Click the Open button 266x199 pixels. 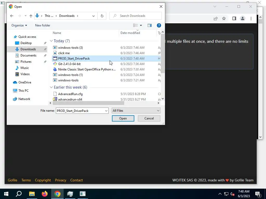123,118
